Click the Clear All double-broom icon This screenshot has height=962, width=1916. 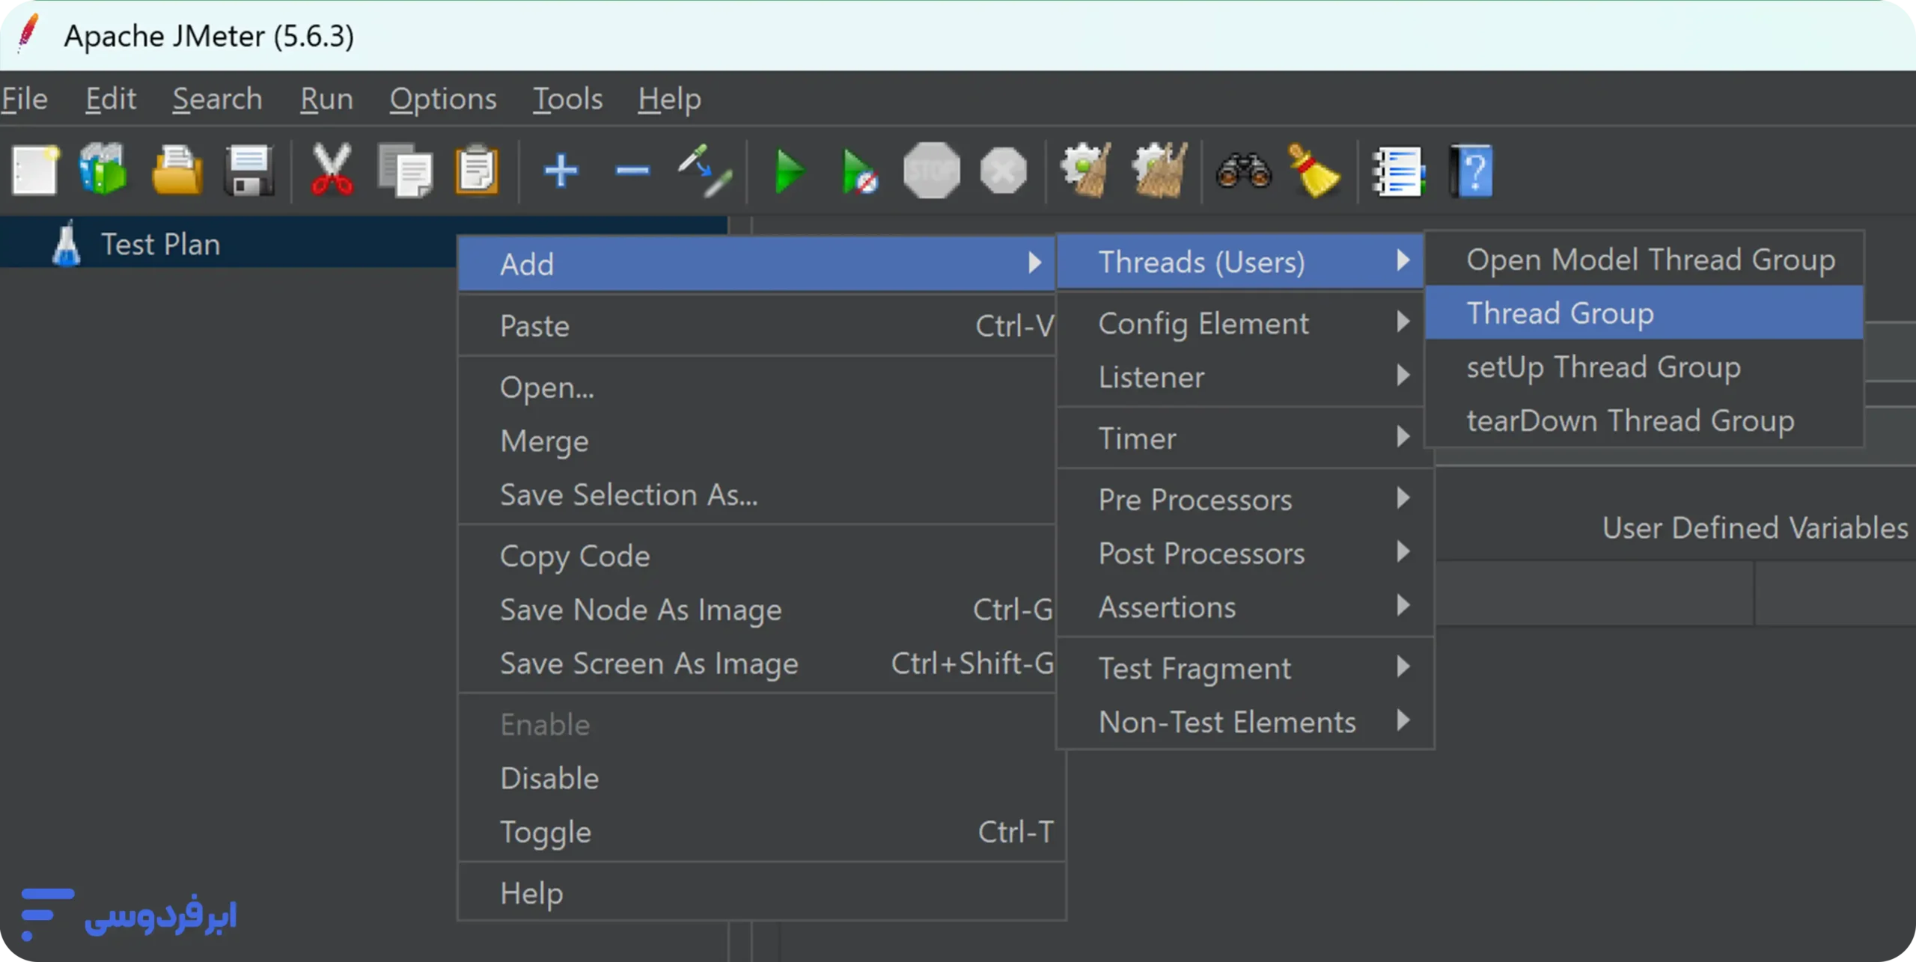pyautogui.click(x=1159, y=171)
